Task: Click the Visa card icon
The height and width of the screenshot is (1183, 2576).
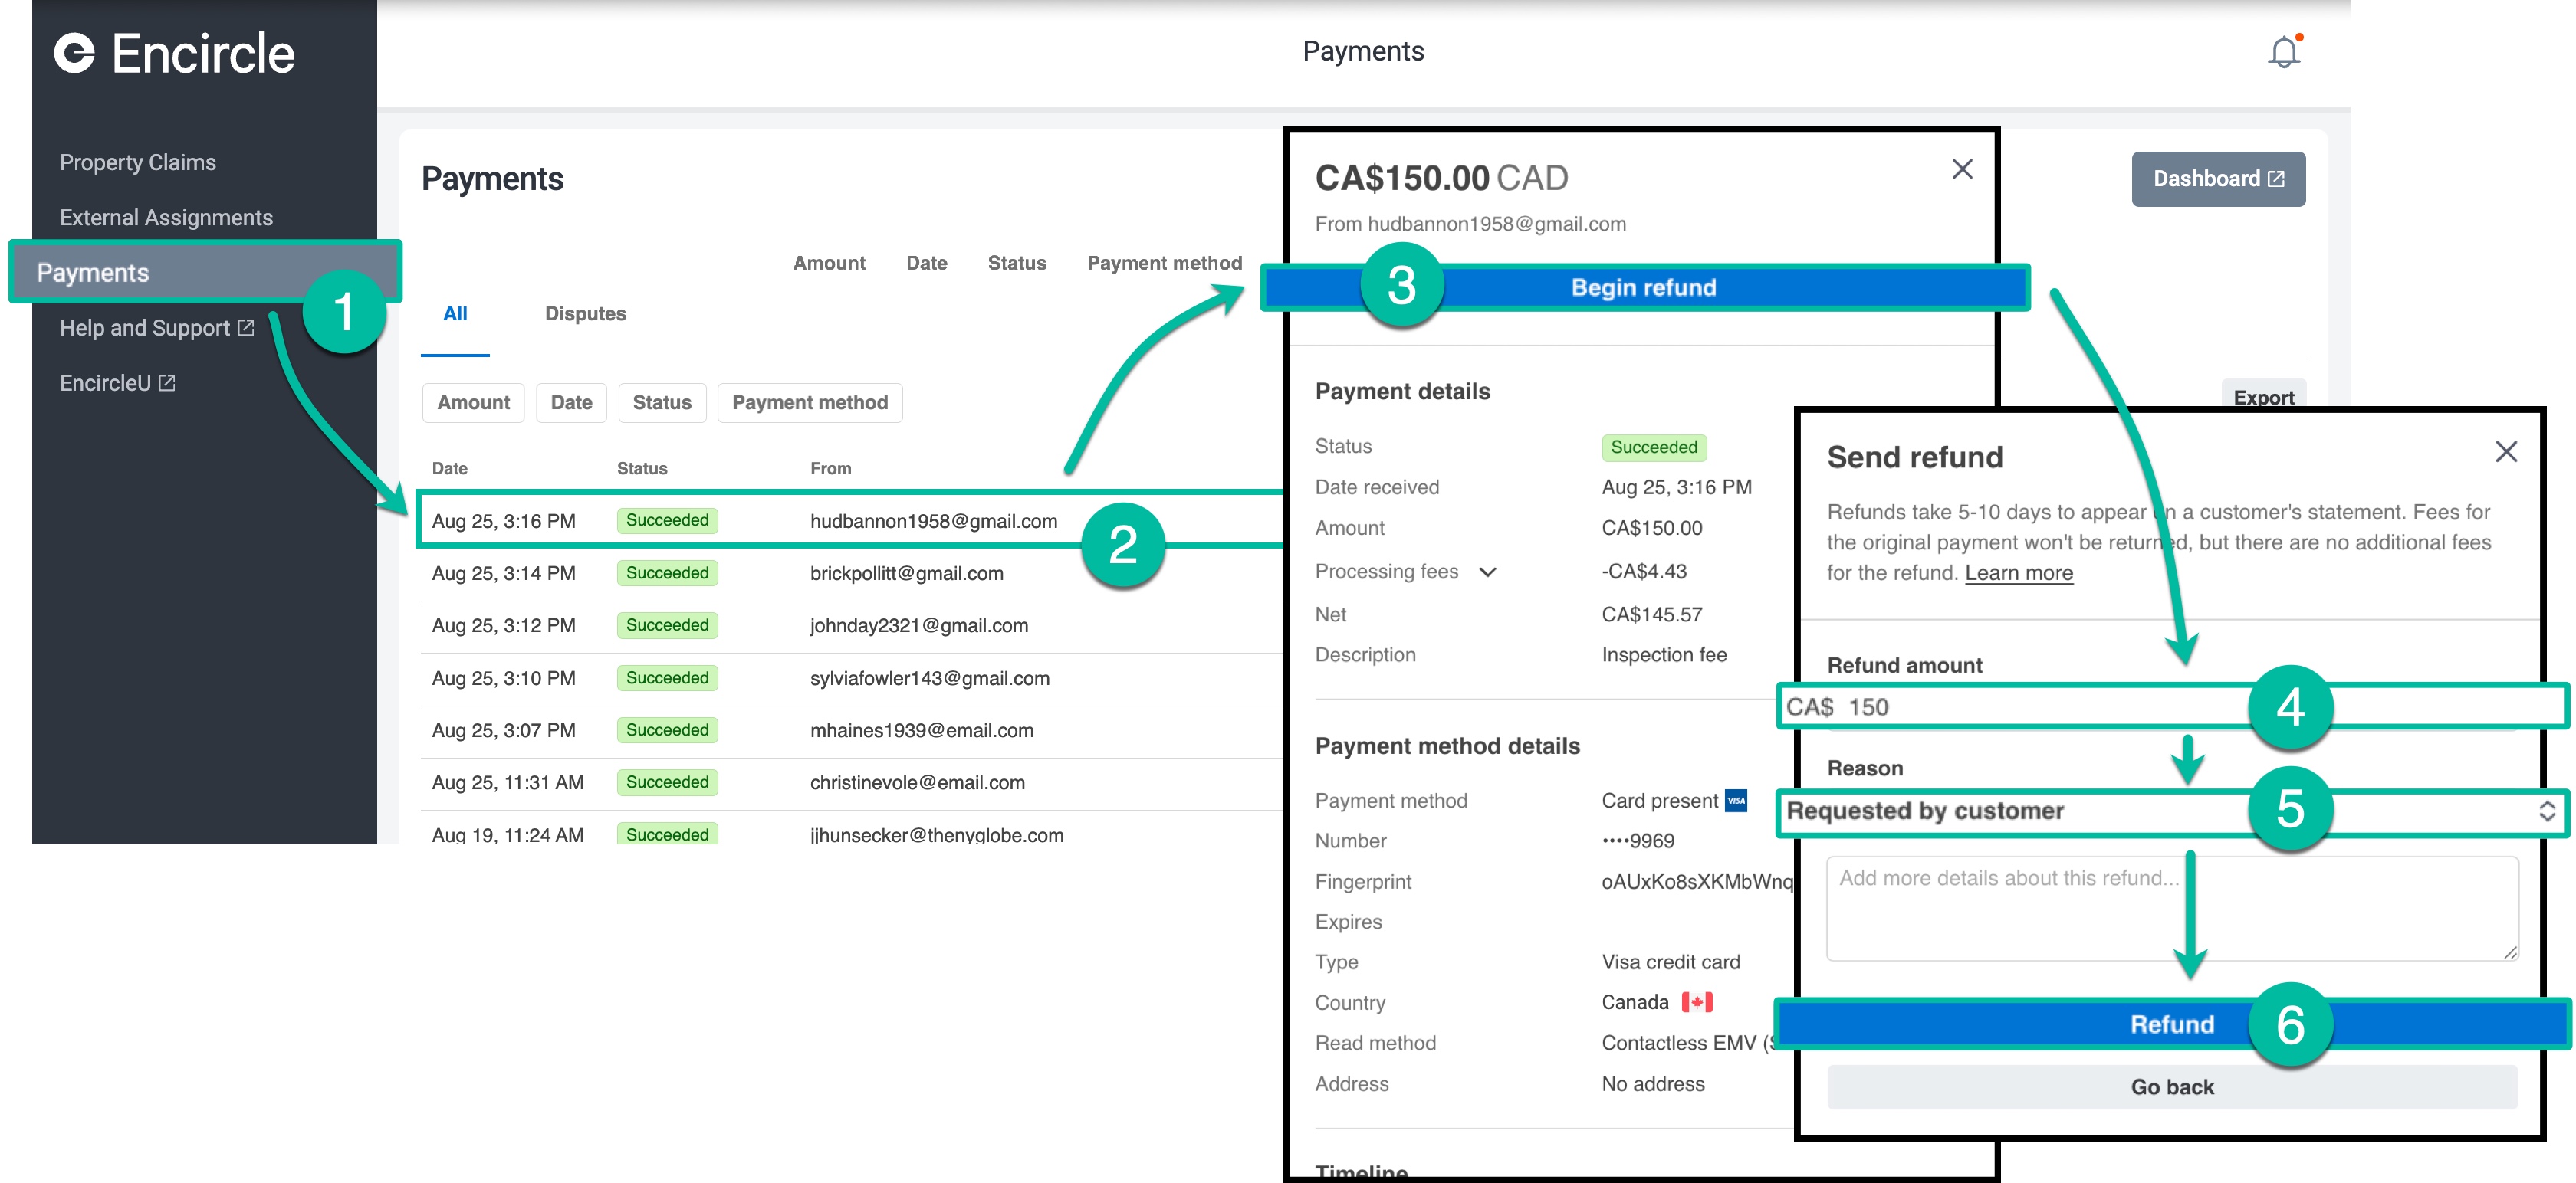Action: (x=1736, y=801)
